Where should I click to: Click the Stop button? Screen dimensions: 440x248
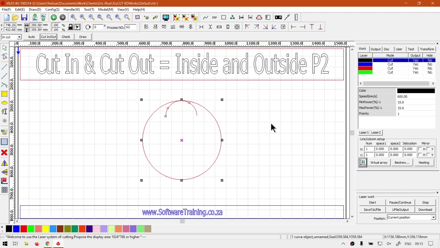tap(425, 203)
